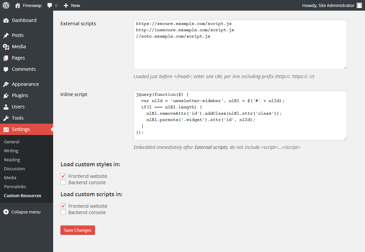This screenshot has height=252, width=365.
Task: Select Custom Resources submenu item
Action: (23, 195)
